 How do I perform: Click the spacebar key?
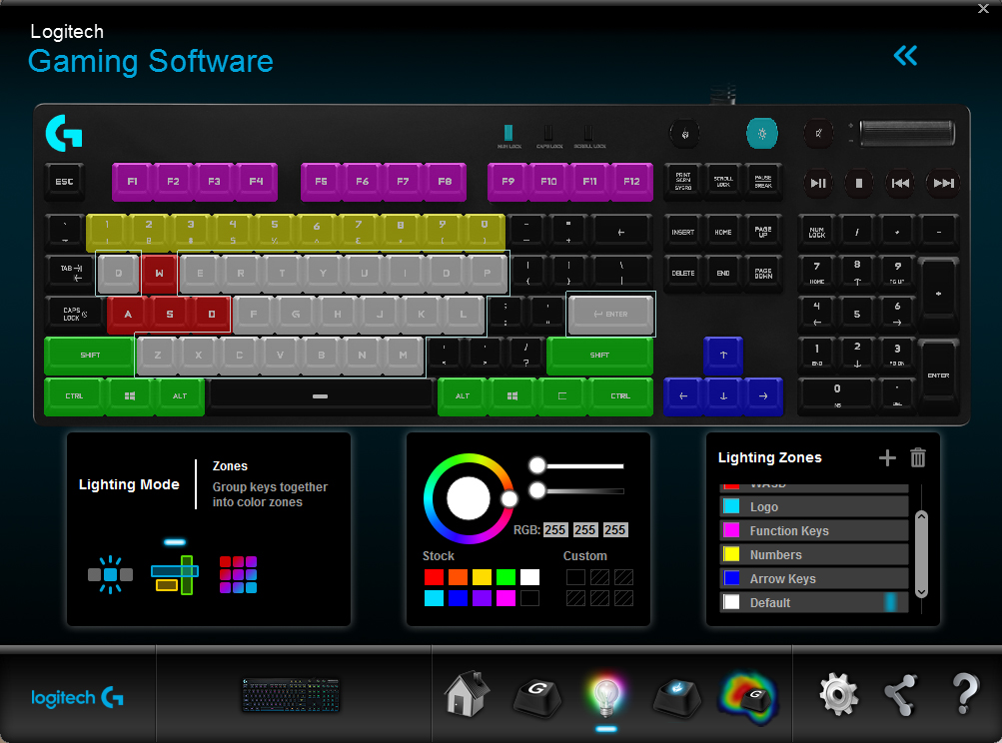click(320, 396)
